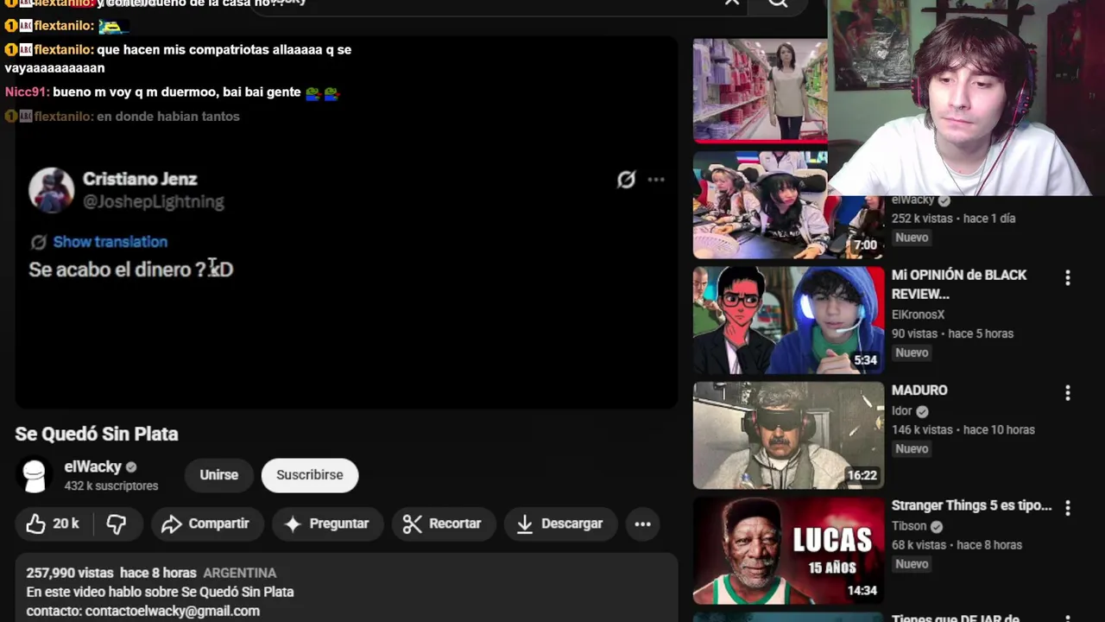This screenshot has height=622, width=1105.
Task: Click the video title Se Quedó Sin Plata
Action: (97, 434)
